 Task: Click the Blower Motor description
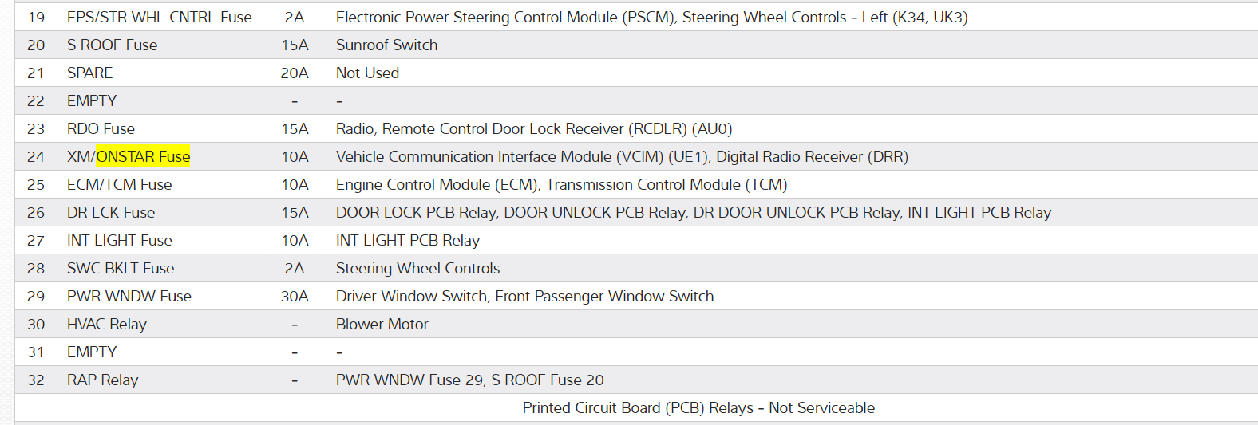click(x=382, y=324)
